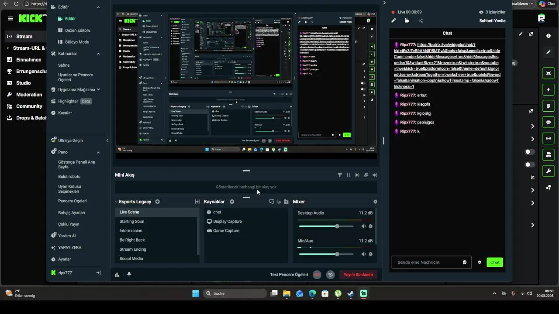Toggle the lower switch in Kick dashboard panel

[x=530, y=164]
